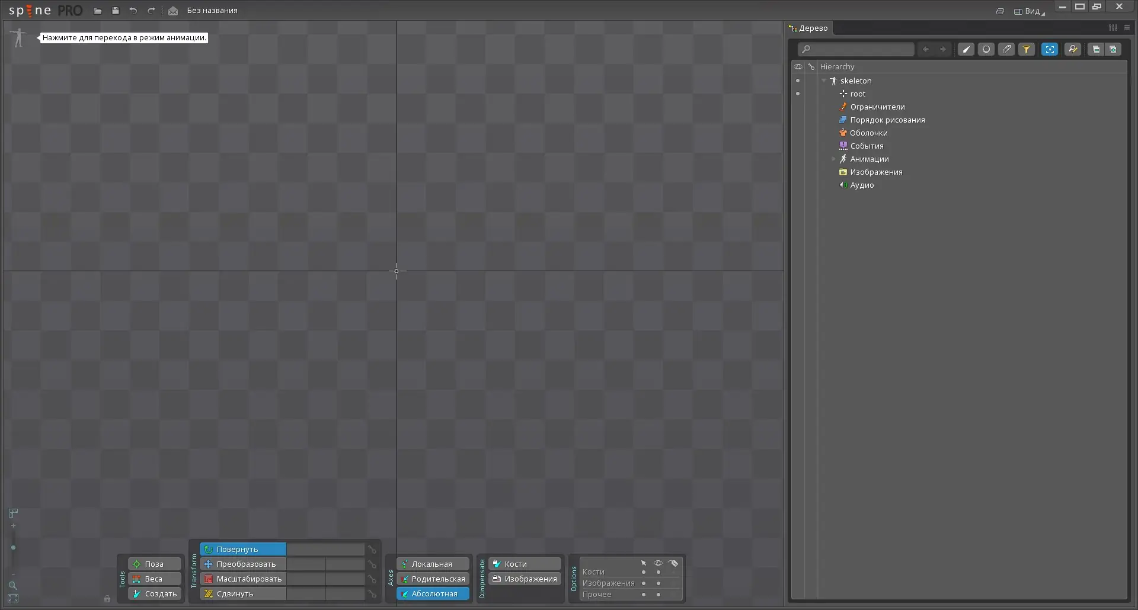
Task: Open the yellow funnel filter options
Action: pyautogui.click(x=1027, y=49)
